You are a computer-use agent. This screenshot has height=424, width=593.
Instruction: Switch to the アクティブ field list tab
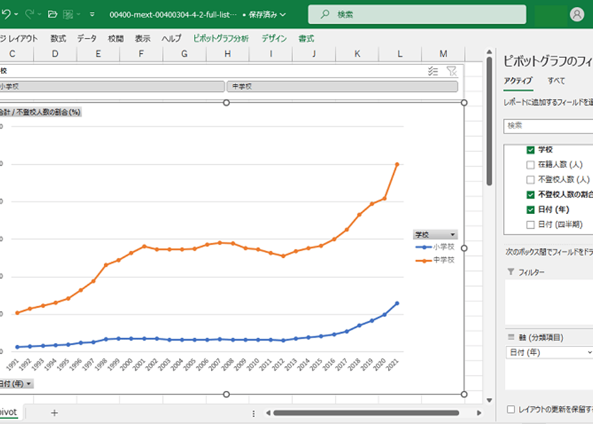[x=518, y=81]
